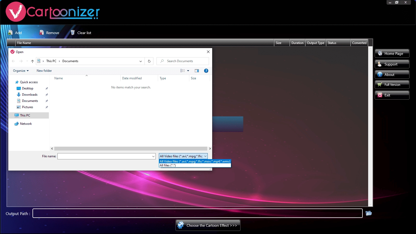Viewport: 416px width, 234px height.
Task: Click the Full Version cart button
Action: 392,85
